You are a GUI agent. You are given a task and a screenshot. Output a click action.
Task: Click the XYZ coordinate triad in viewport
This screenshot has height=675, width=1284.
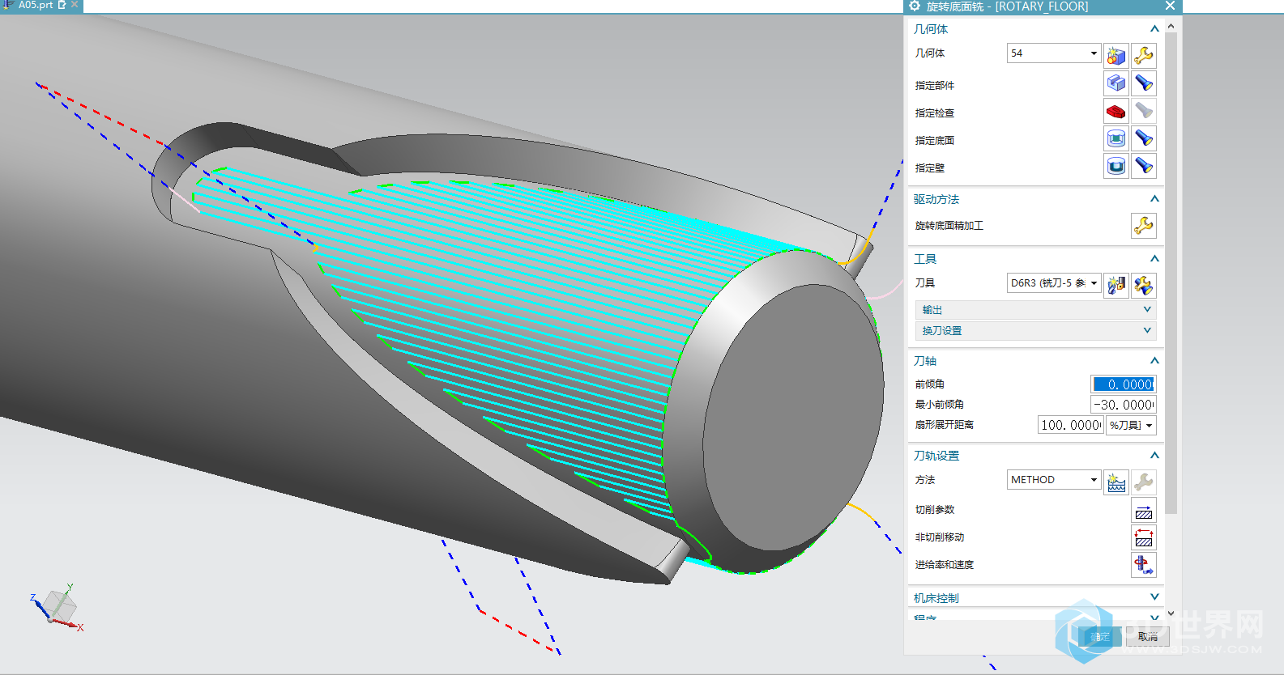(57, 607)
